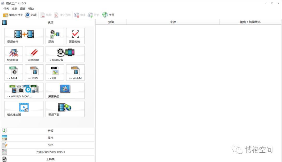Viewport: 282px width, 162px height.
Task: Open the 混流 mux tool
Action: tap(55, 36)
